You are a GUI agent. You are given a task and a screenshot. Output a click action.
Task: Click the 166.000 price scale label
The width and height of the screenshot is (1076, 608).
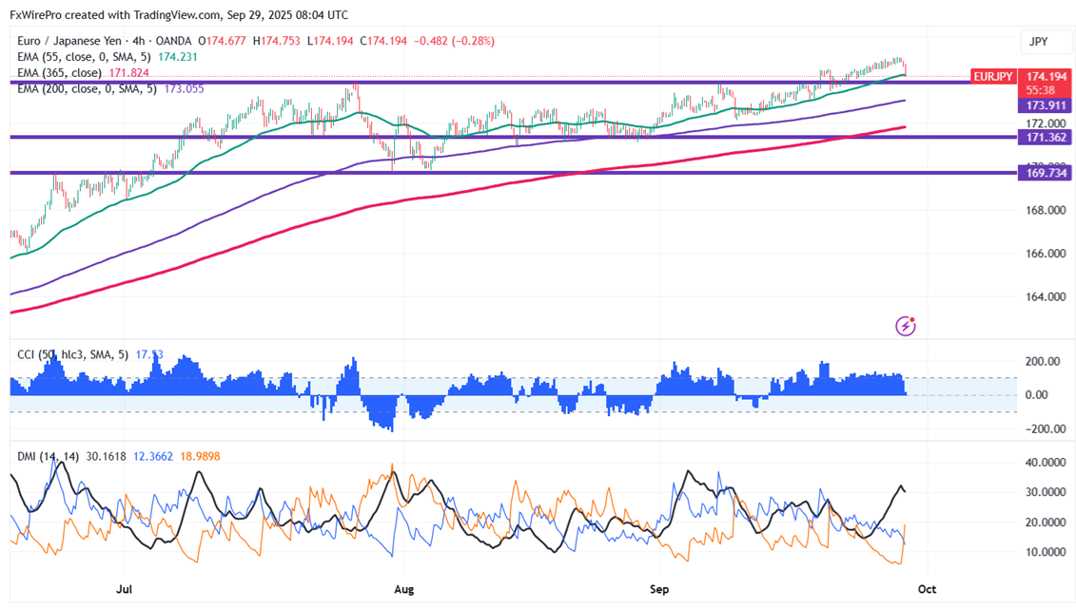click(x=1046, y=254)
